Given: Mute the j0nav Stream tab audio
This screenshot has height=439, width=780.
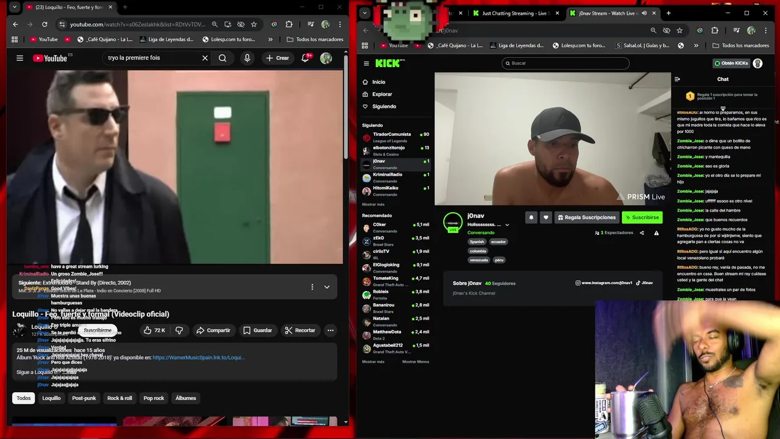Looking at the screenshot, I should click(x=644, y=13).
